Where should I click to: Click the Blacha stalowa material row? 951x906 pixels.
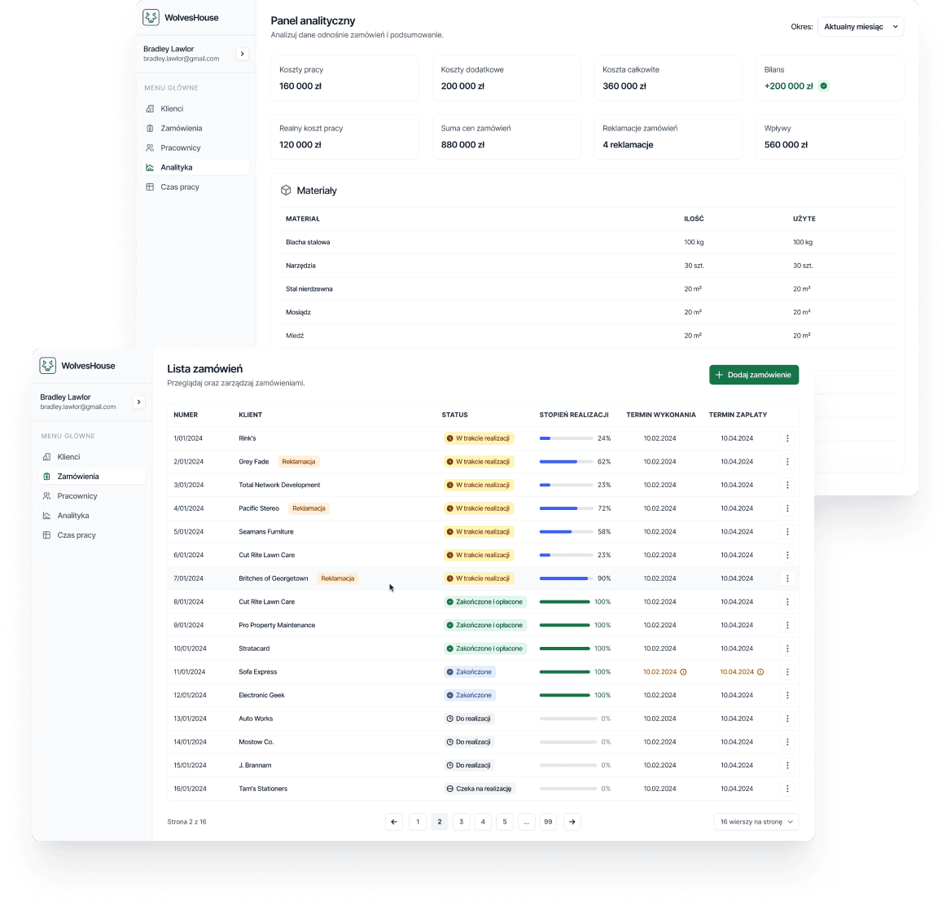tap(587, 242)
